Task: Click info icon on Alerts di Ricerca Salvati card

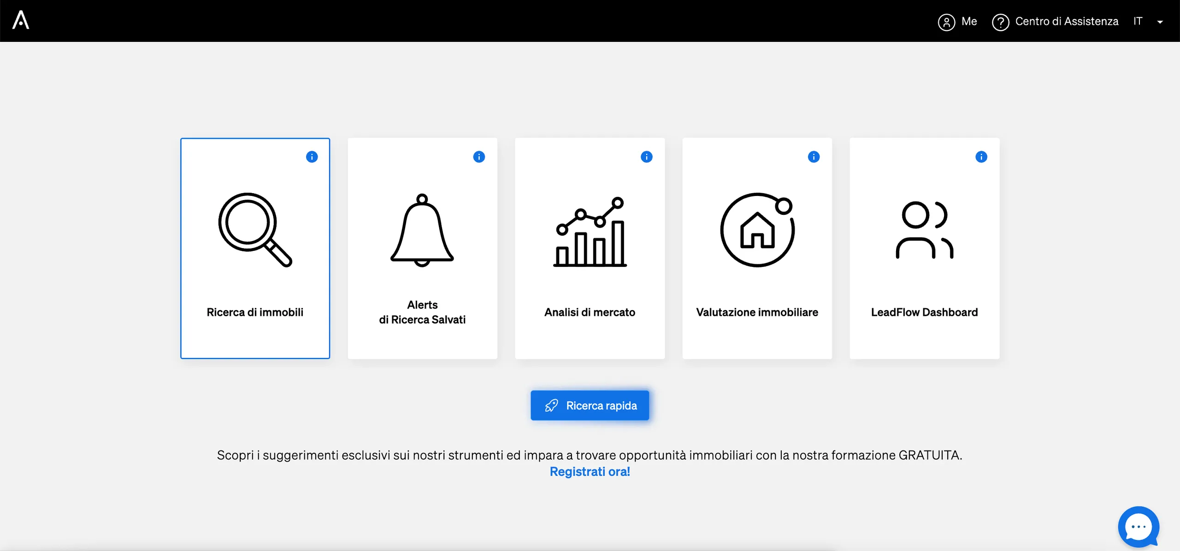Action: click(x=479, y=157)
